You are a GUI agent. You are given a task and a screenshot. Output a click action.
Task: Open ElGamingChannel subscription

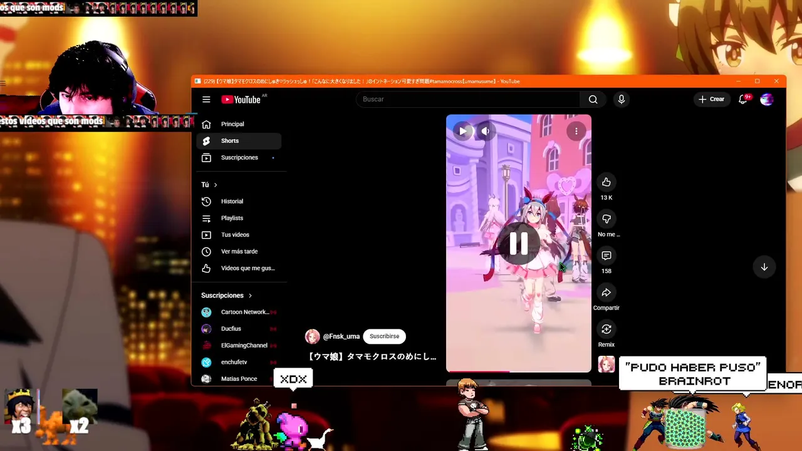(239, 345)
